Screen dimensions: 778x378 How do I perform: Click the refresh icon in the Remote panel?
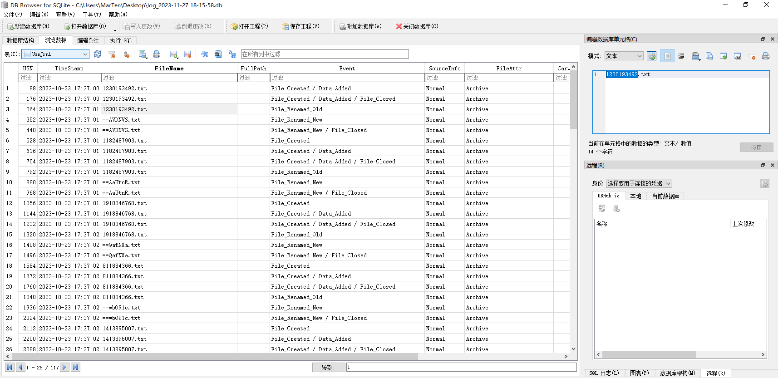[x=602, y=208]
